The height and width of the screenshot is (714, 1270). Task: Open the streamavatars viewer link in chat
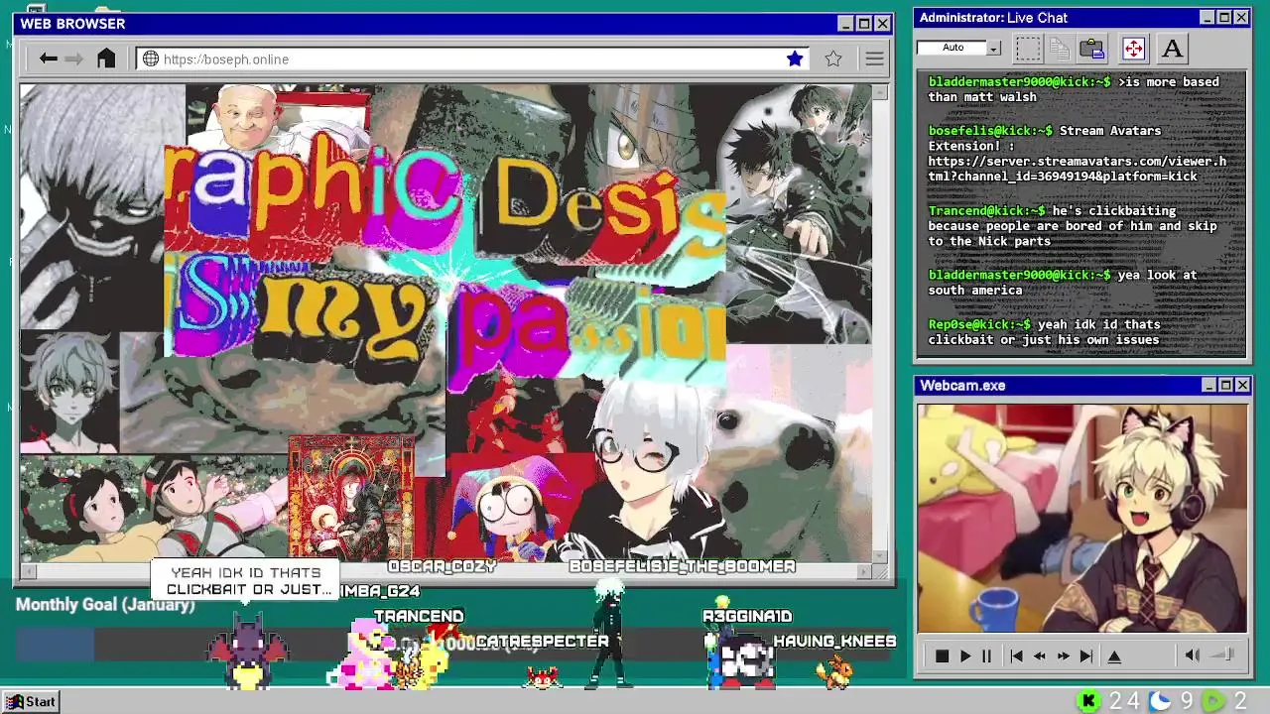click(x=1077, y=169)
